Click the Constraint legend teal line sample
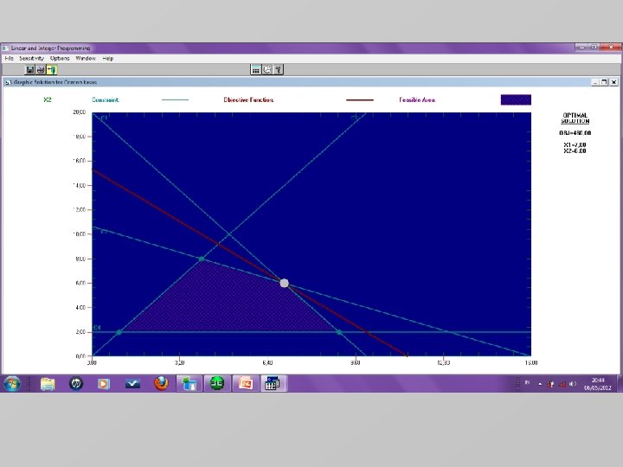The width and height of the screenshot is (623, 467). point(175,100)
